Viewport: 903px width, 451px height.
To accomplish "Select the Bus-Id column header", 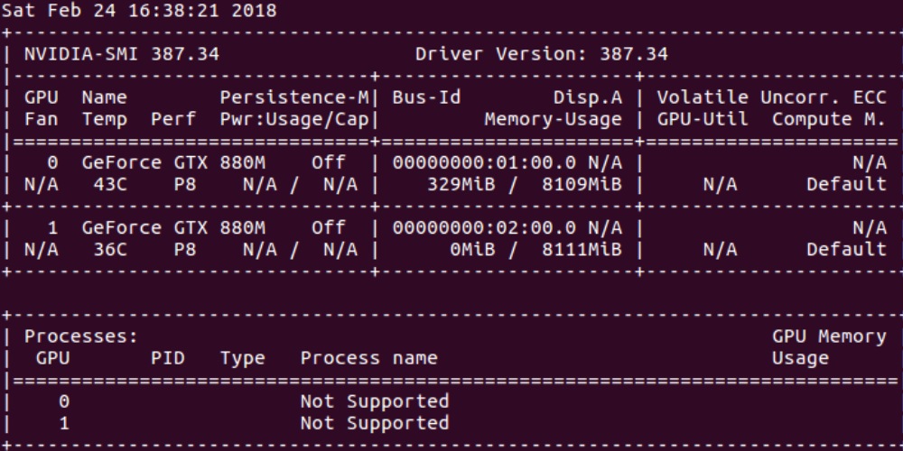I will point(427,97).
